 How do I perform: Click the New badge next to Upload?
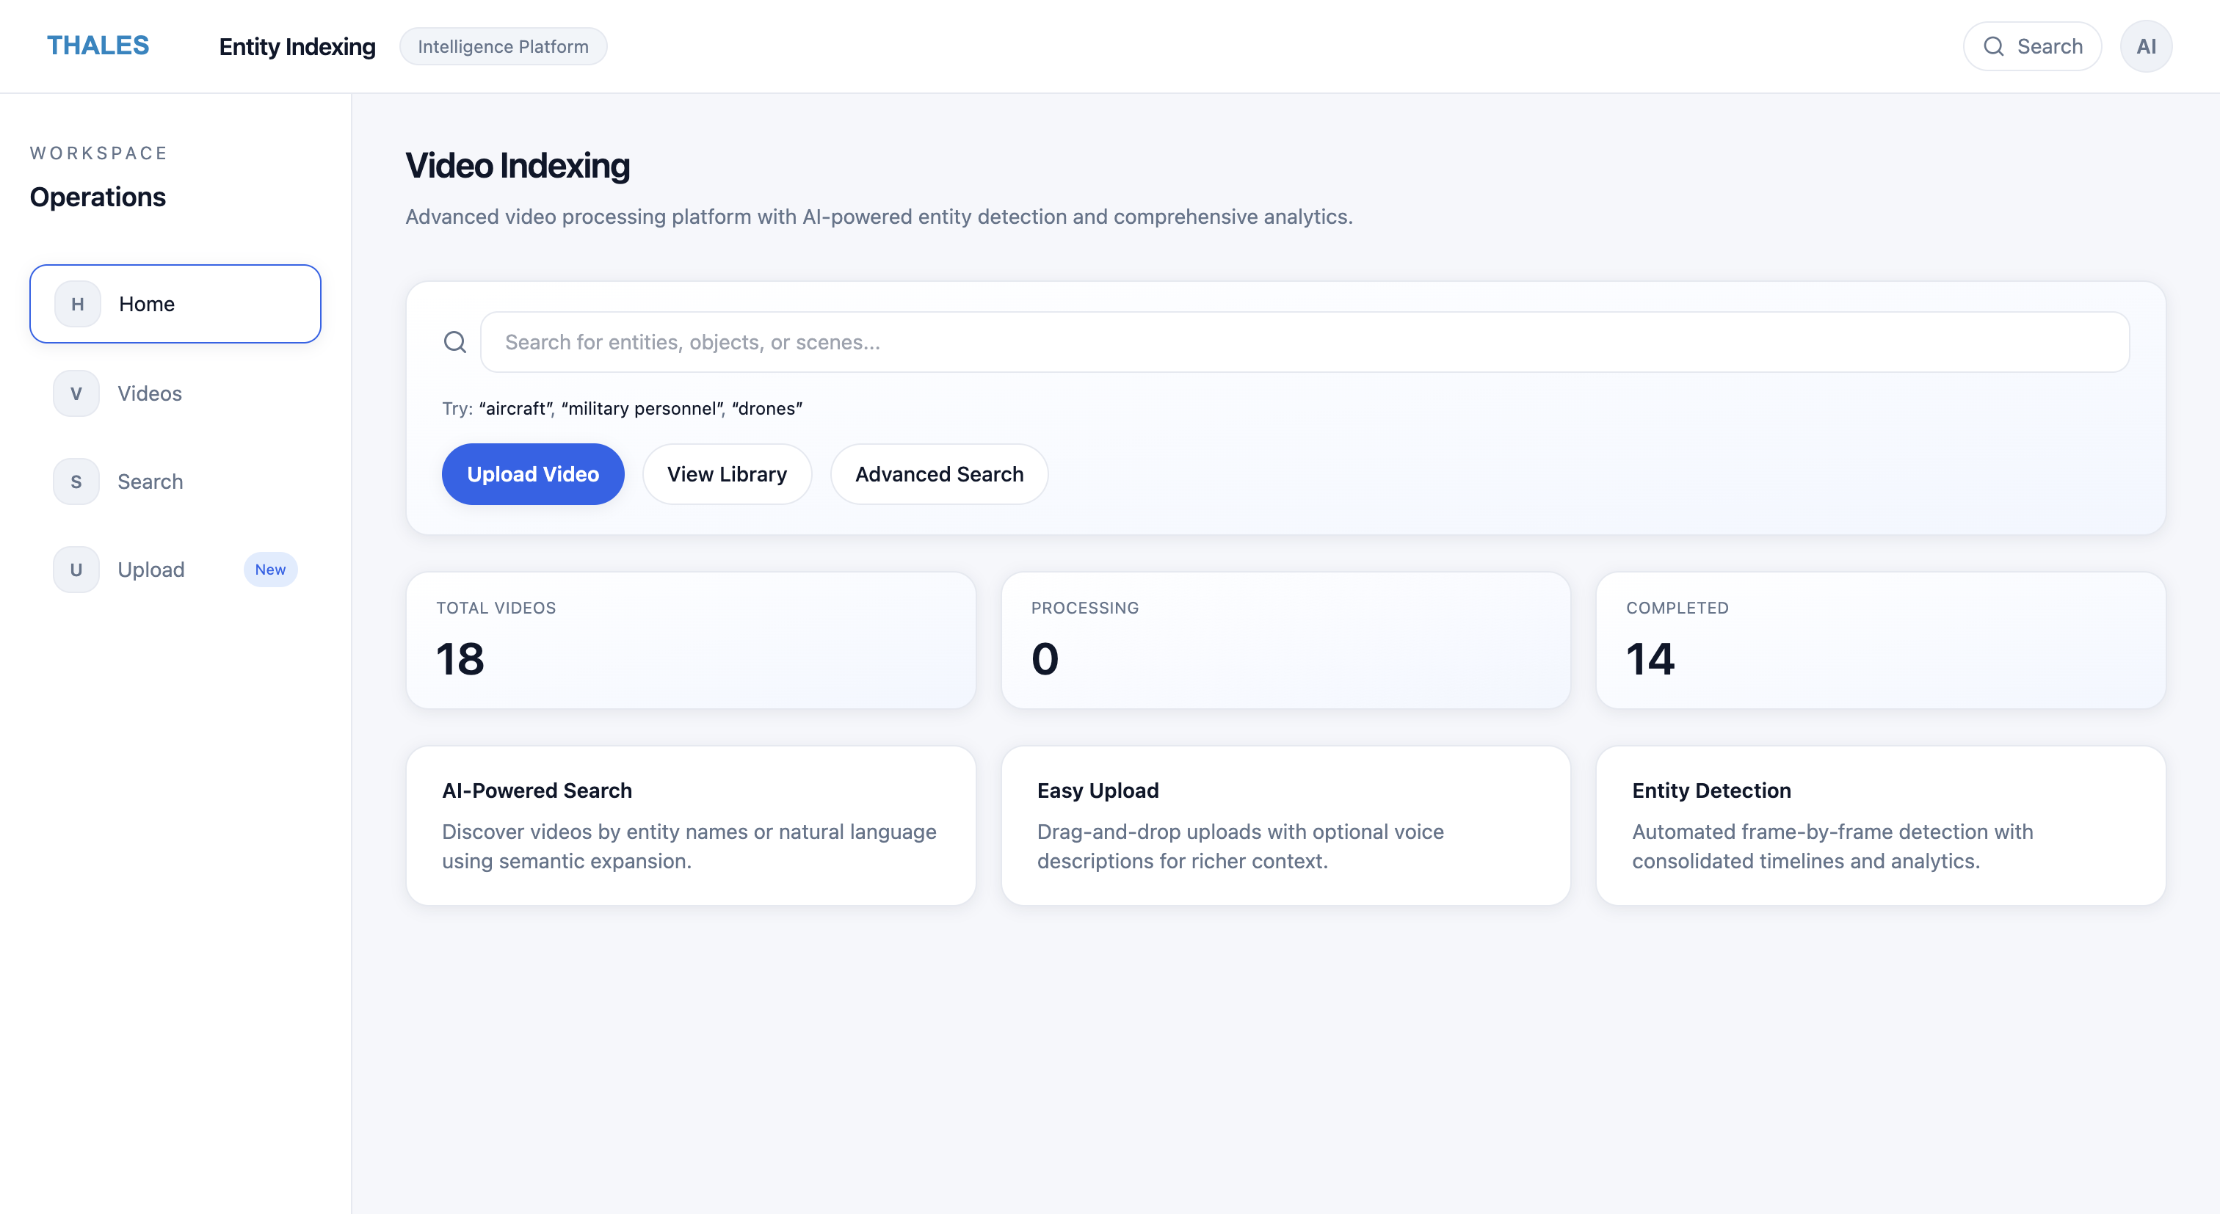pyautogui.click(x=271, y=570)
